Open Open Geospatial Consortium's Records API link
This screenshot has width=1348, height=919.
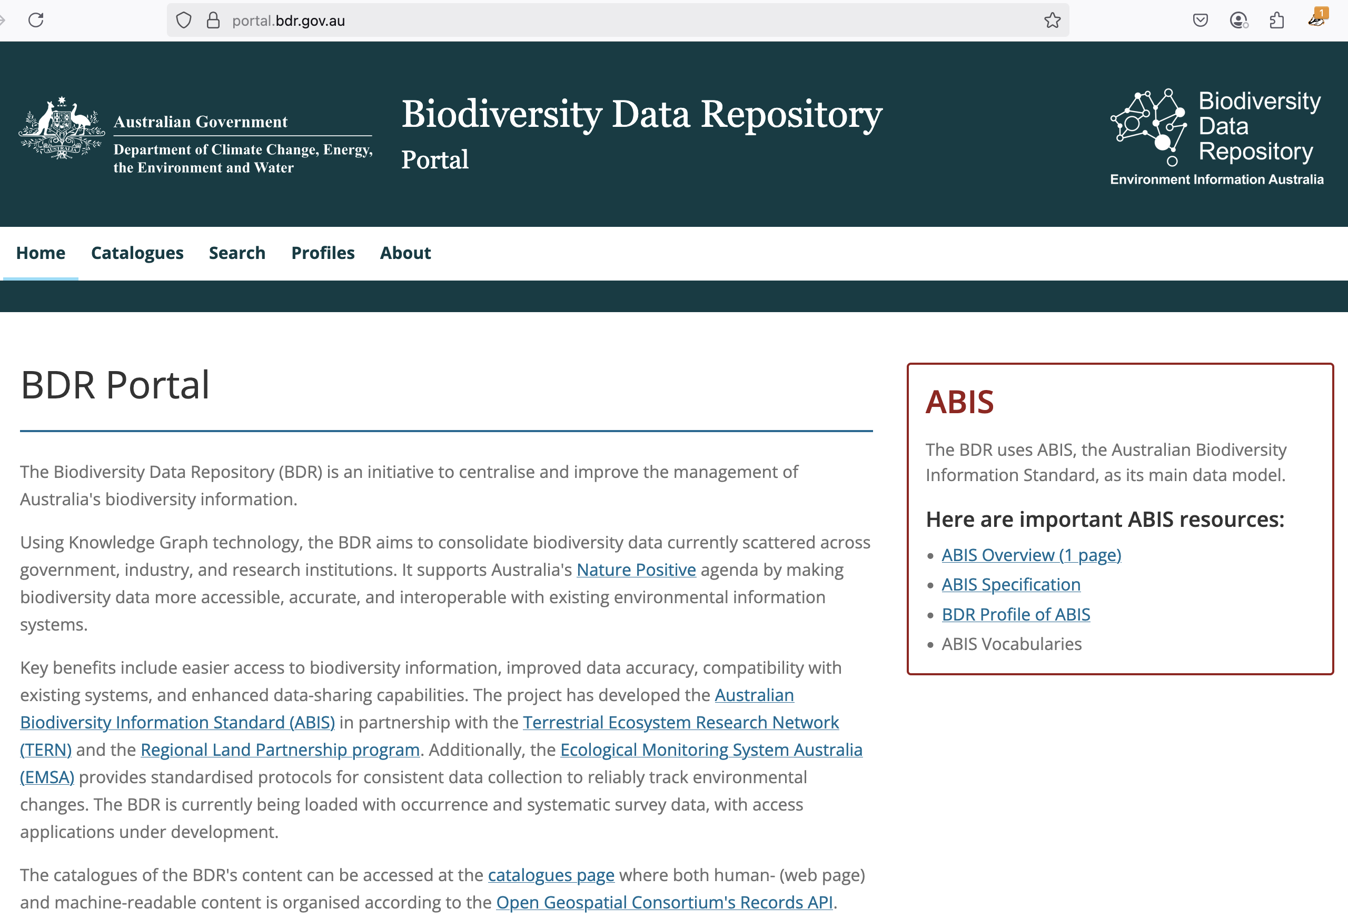[x=664, y=902]
